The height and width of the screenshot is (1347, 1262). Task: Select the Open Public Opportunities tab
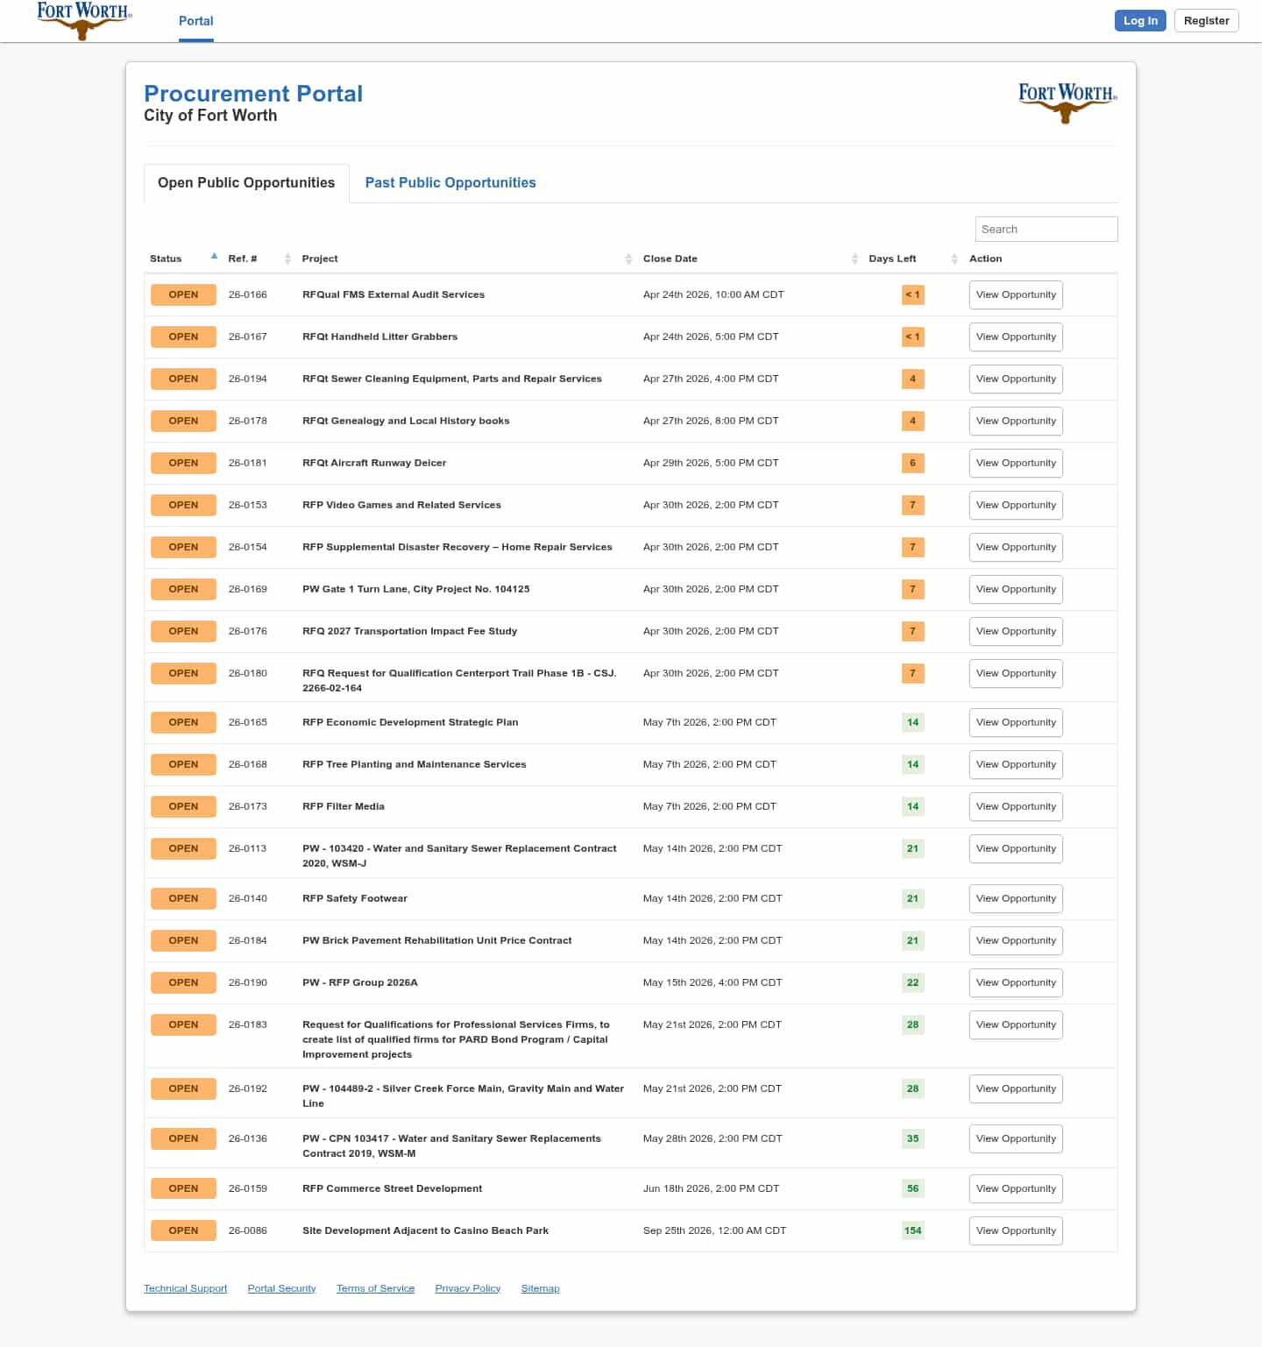246,182
